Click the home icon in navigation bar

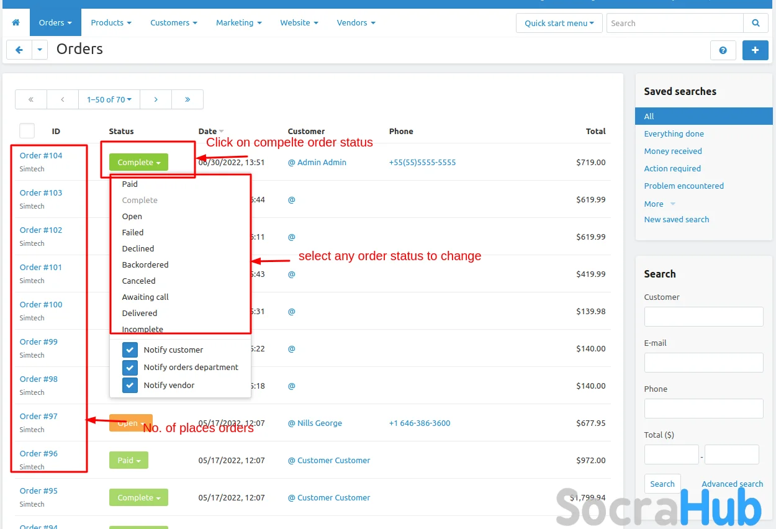click(16, 23)
